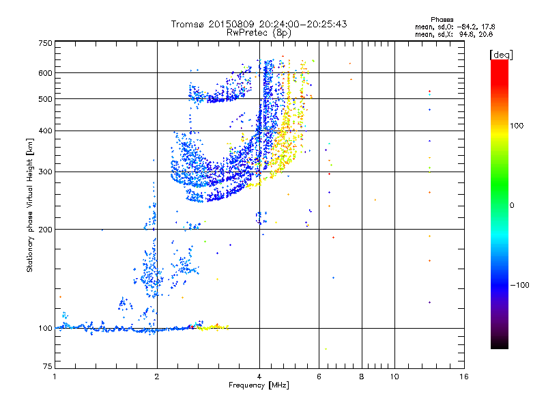
Task: Click the '-100' colorbar tick label
Action: (519, 285)
